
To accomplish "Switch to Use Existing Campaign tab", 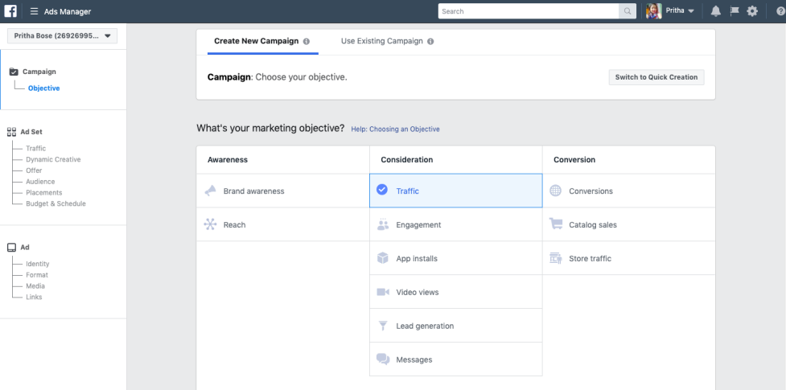I will 382,41.
